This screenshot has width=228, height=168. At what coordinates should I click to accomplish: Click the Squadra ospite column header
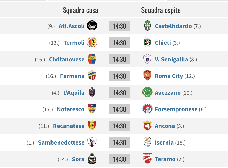161,10
